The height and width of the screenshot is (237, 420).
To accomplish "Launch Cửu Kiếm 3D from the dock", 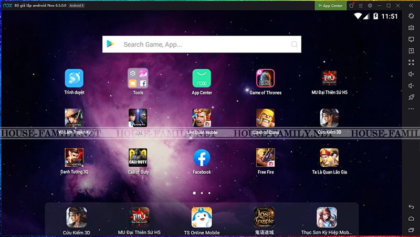I will (77, 217).
